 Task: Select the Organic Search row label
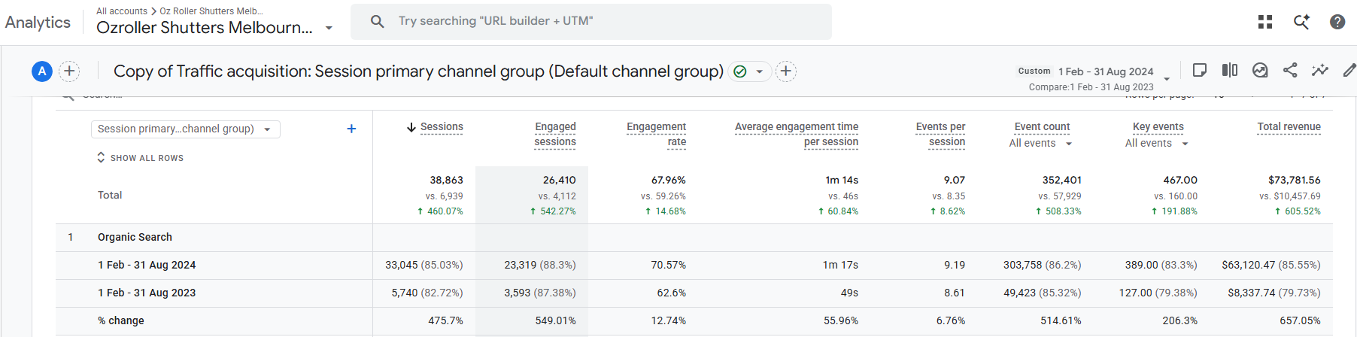click(x=135, y=237)
